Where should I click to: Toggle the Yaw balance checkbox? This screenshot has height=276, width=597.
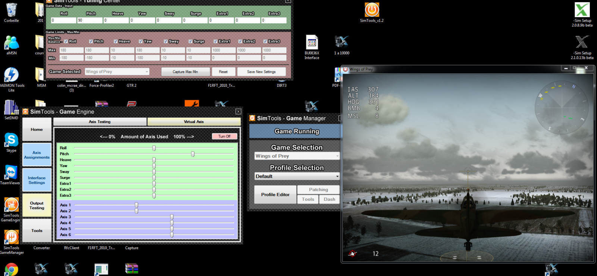pyautogui.click(x=141, y=41)
